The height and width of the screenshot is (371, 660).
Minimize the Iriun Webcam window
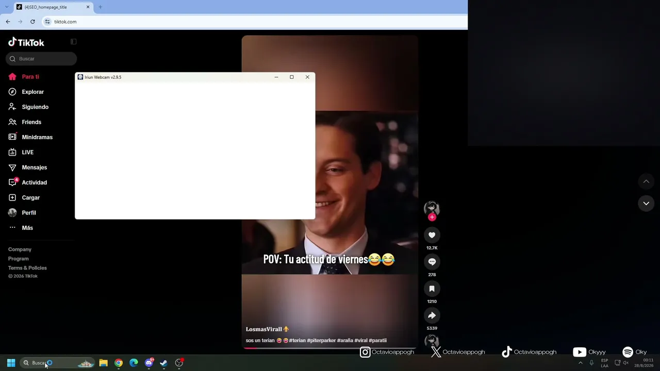[x=276, y=77]
